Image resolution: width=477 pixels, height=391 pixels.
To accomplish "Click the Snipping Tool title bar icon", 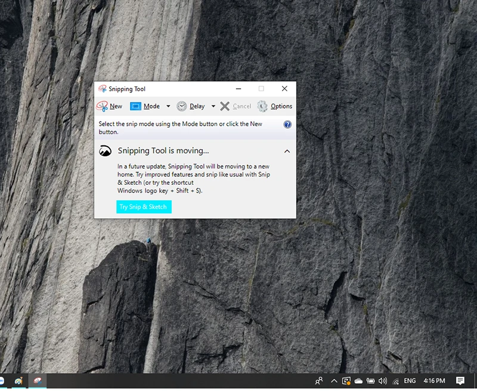I will pos(103,89).
